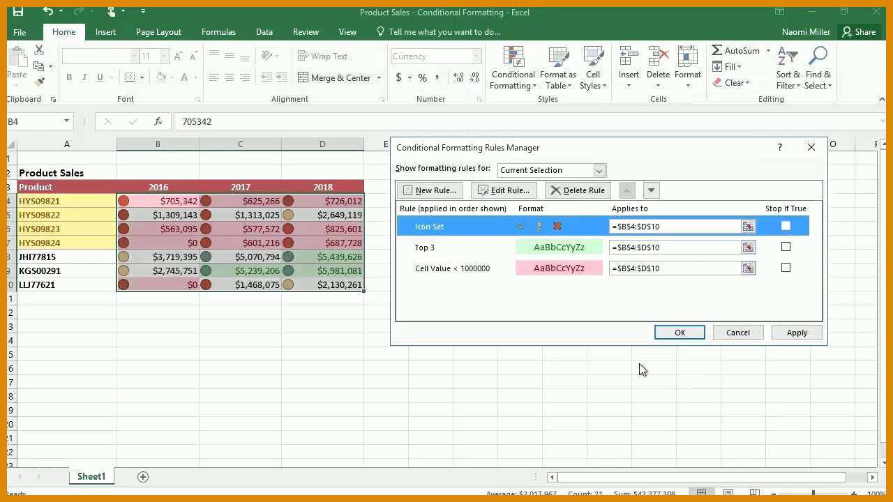Toggle Italic formatting
Image resolution: width=893 pixels, height=502 pixels.
pyautogui.click(x=84, y=77)
